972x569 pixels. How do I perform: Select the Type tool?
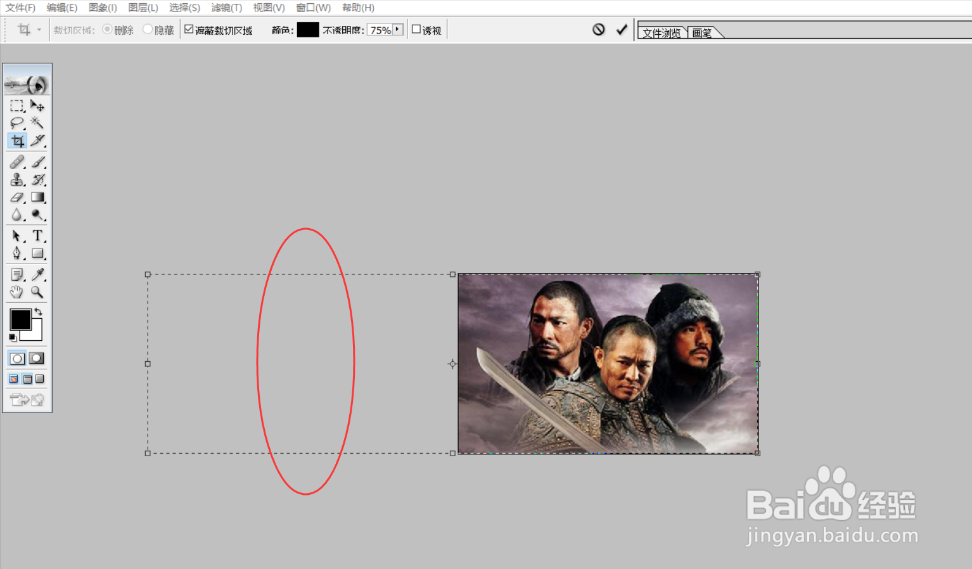pyautogui.click(x=37, y=236)
